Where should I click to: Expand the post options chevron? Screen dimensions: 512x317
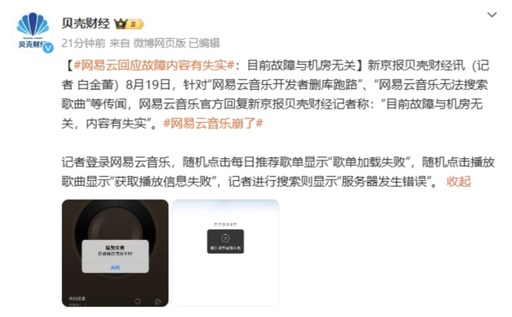click(x=492, y=15)
